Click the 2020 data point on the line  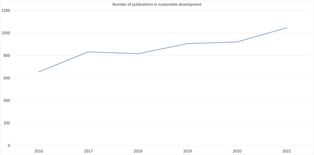pyautogui.click(x=237, y=42)
